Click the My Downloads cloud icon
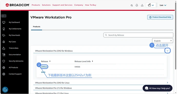The width and height of the screenshot is (177, 94). point(4,35)
